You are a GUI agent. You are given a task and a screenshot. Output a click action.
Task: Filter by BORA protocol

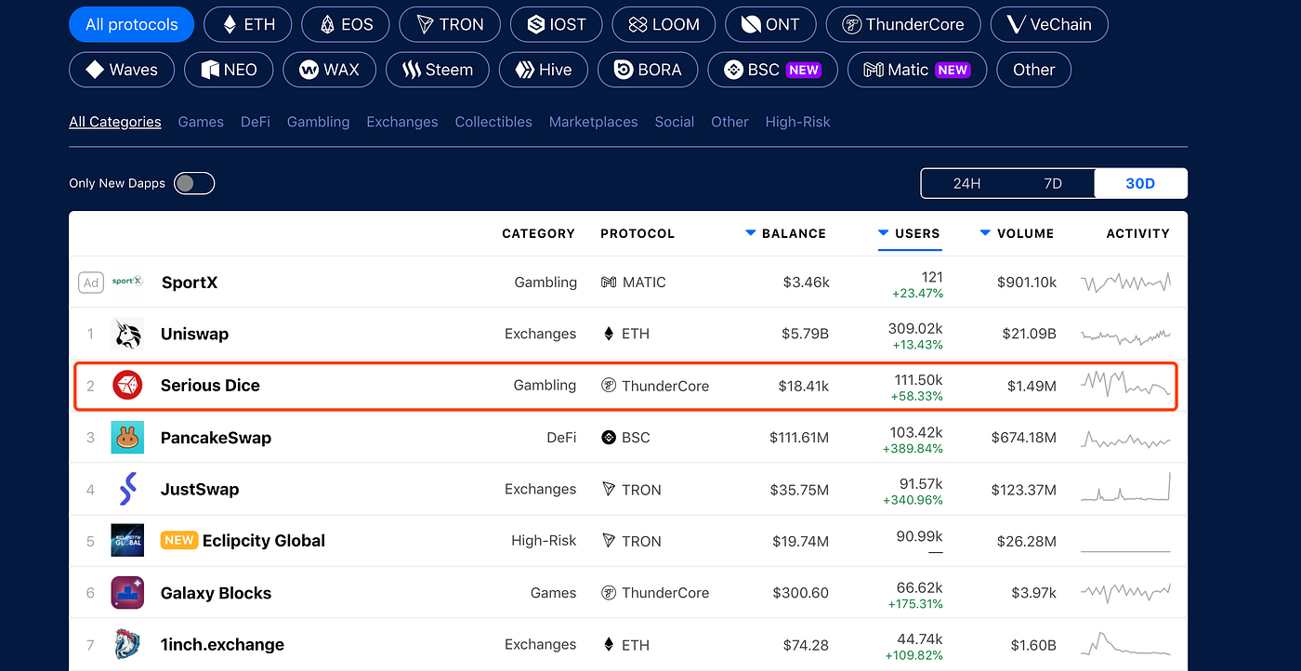click(x=648, y=70)
